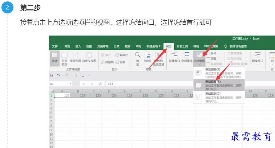275x148 pixels.
Task: Click 拆分 split window button
Action: coord(211,53)
